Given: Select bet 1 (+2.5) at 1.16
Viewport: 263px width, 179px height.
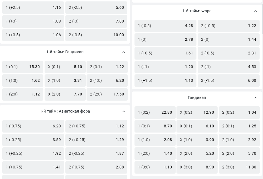Looking at the screenshot, I should [33, 7].
